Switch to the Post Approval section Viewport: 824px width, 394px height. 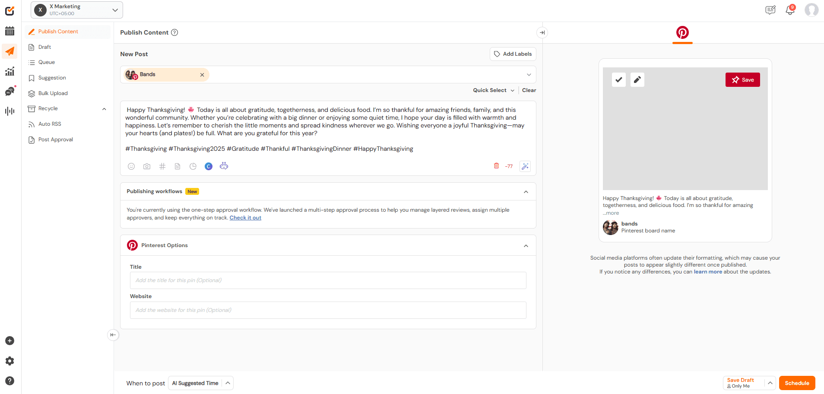point(55,139)
